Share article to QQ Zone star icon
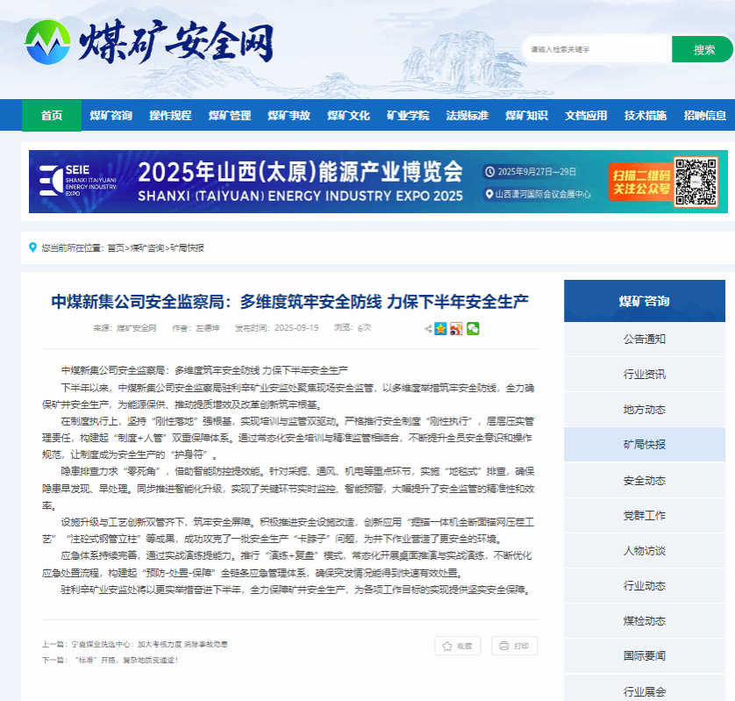The width and height of the screenshot is (735, 701). point(441,328)
